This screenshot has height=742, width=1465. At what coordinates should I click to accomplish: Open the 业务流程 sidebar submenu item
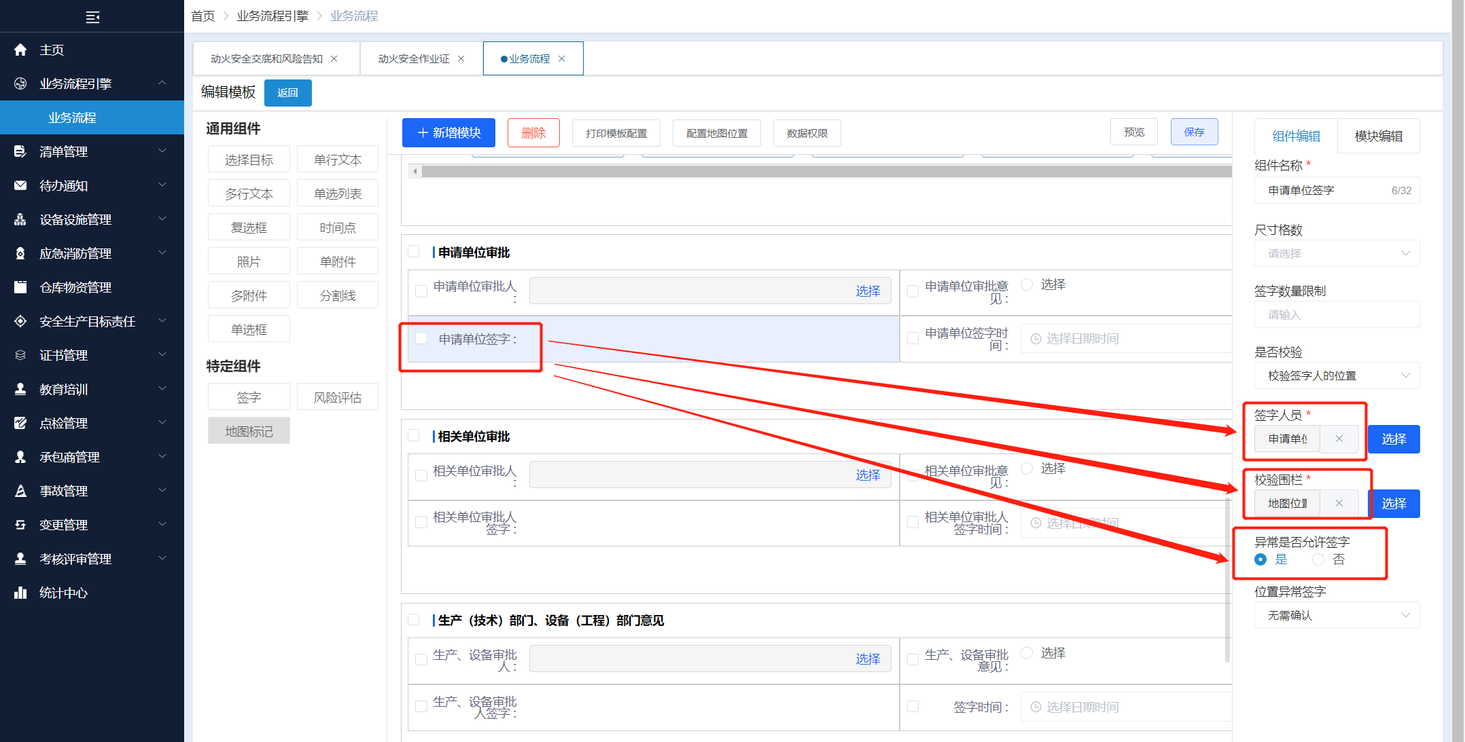[x=92, y=117]
